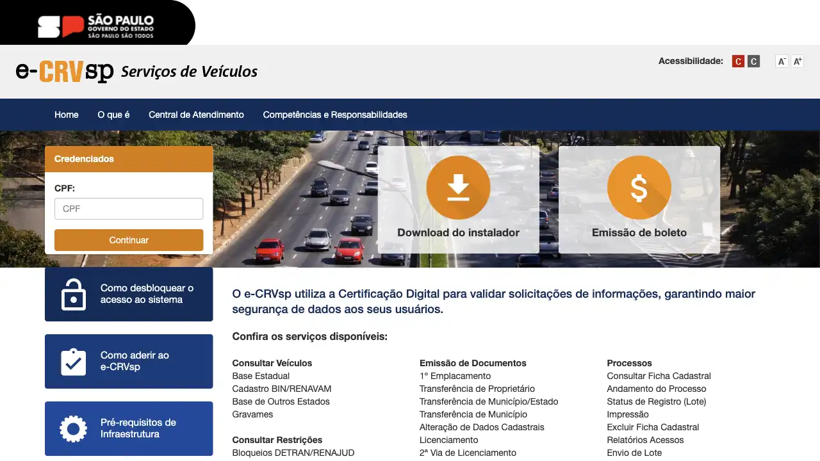Select Envio de Lote
Screen dimensions: 820x461
[634, 453]
